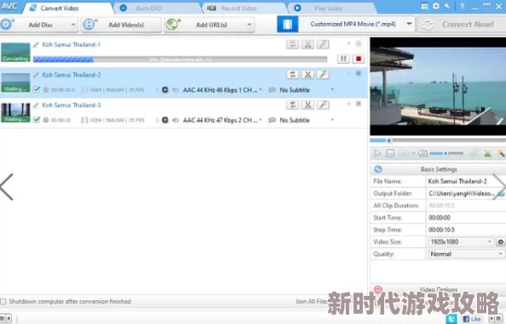Screen dimensions: 506x324
Task: Mute audio using the preview speaker icon
Action: click(423, 153)
